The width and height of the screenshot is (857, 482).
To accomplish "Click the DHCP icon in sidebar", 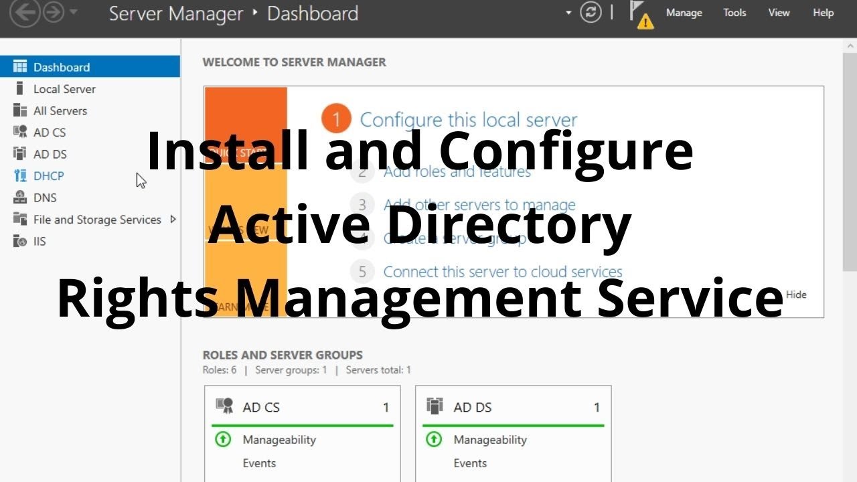I will click(x=20, y=175).
